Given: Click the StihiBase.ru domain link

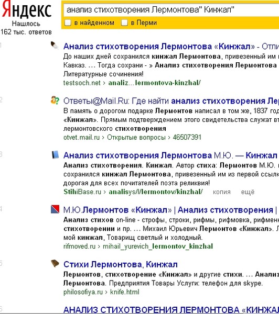Looking at the screenshot, I should coord(82,192).
